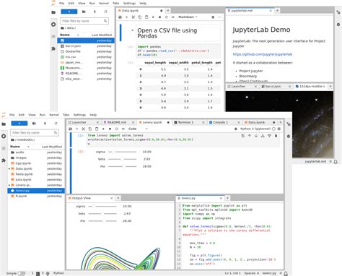This screenshot has height=276, width=342.
Task: Click Python 3 (ipykernel) kernel name button
Action: 255,129
